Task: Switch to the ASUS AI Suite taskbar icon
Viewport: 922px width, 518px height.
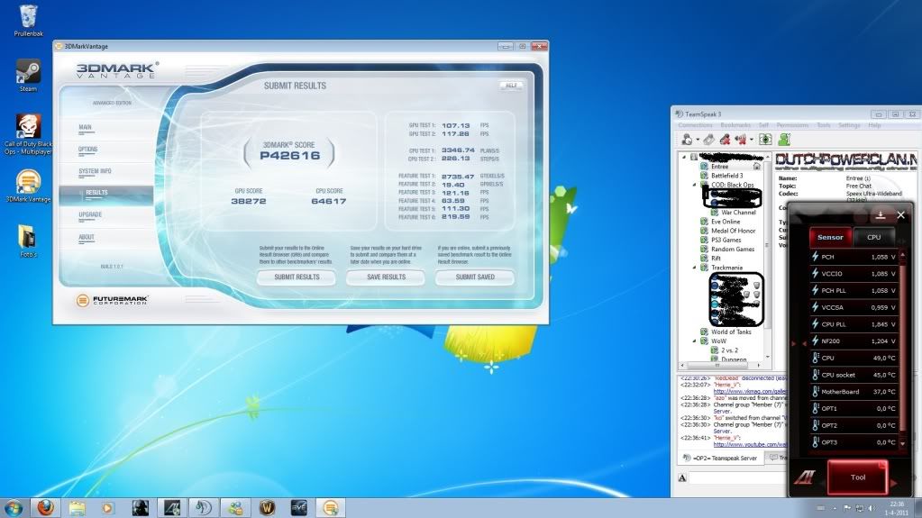Action: 172,507
